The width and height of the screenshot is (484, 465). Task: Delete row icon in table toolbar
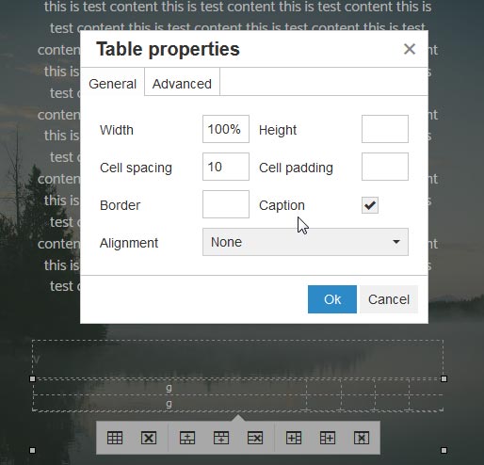pyautogui.click(x=255, y=438)
